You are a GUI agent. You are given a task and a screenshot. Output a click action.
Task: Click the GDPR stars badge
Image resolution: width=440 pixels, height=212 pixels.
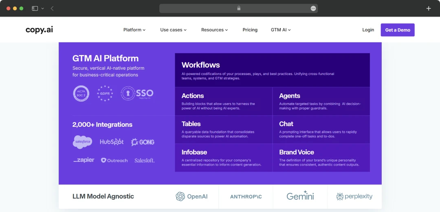pos(105,93)
